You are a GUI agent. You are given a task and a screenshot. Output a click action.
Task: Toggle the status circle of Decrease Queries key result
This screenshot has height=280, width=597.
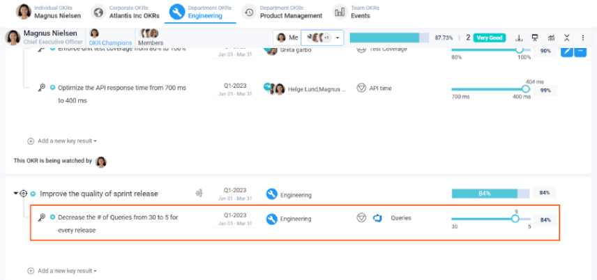coord(52,217)
